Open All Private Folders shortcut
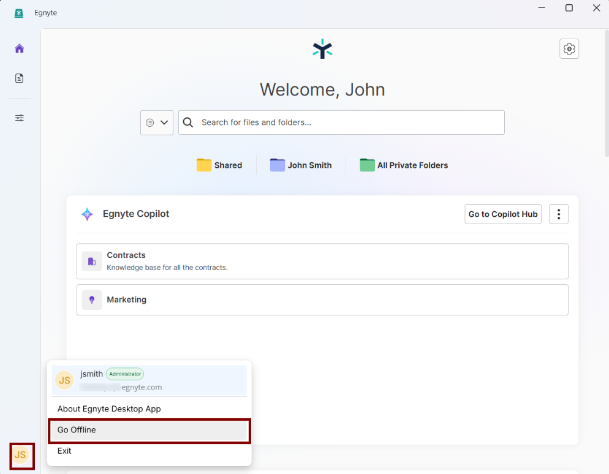609x474 pixels. 404,165
